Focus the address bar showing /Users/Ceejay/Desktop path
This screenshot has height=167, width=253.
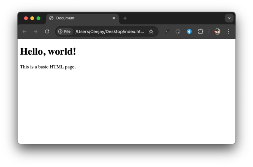(x=110, y=31)
